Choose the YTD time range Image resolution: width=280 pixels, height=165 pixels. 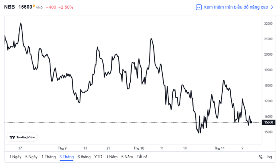(x=98, y=157)
